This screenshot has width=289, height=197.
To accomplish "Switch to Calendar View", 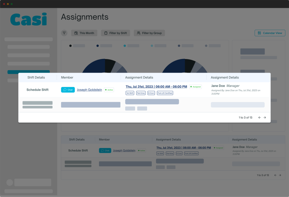I will (270, 33).
